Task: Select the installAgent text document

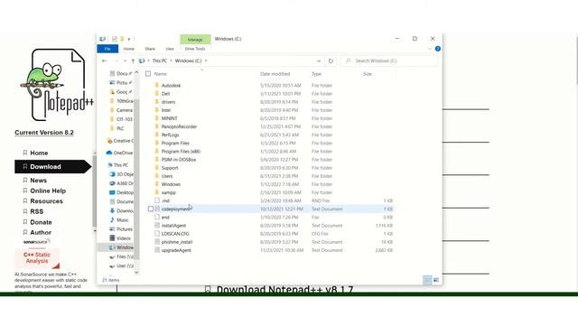Action: (173, 226)
